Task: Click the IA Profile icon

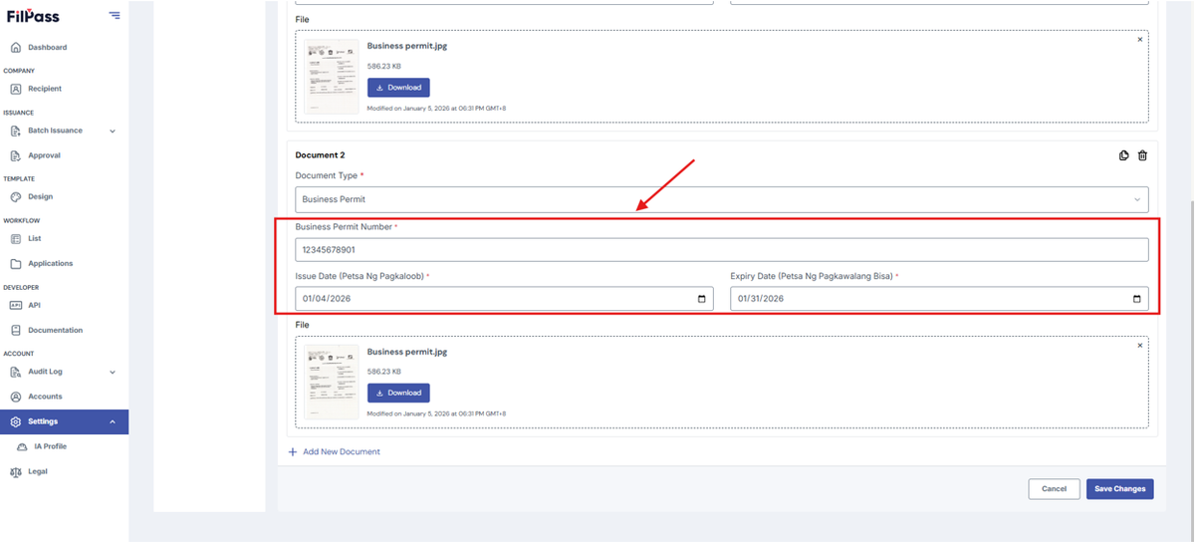Action: pos(23,446)
